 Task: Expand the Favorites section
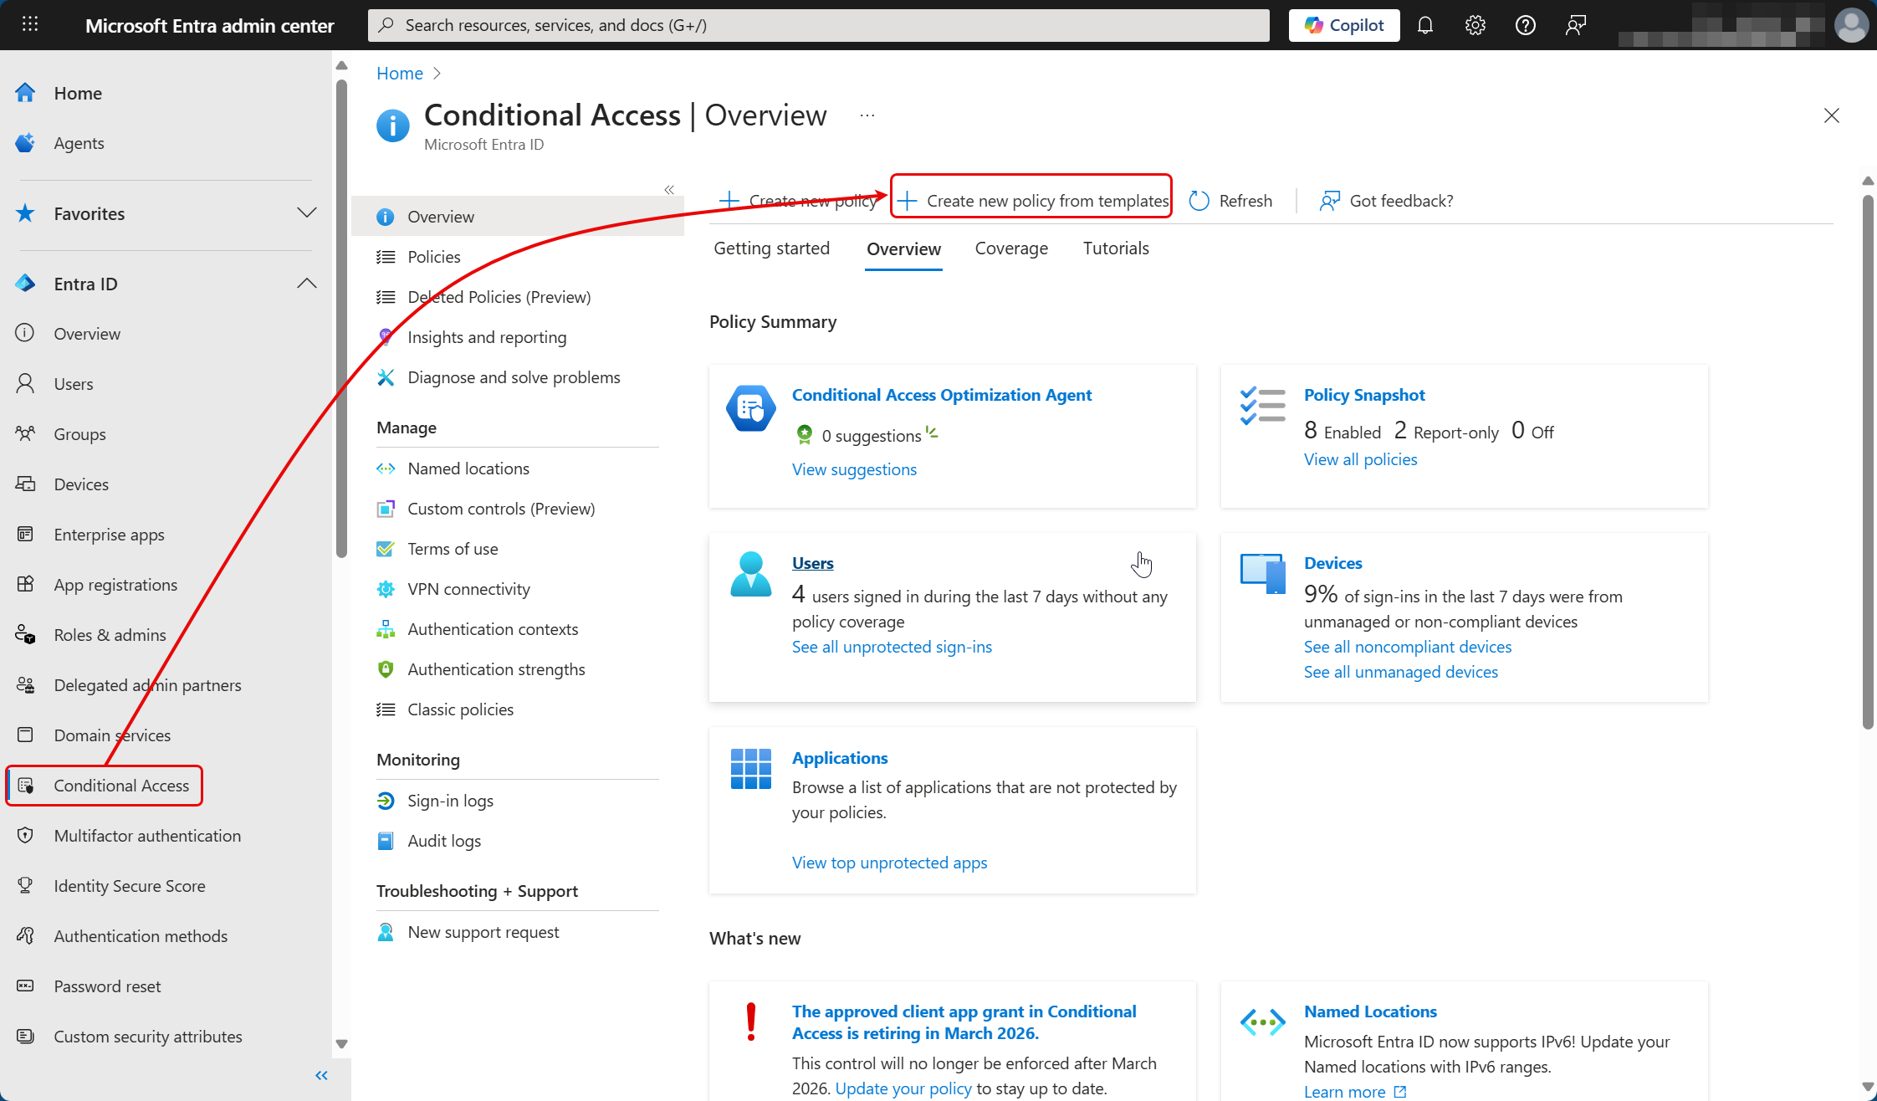tap(306, 213)
